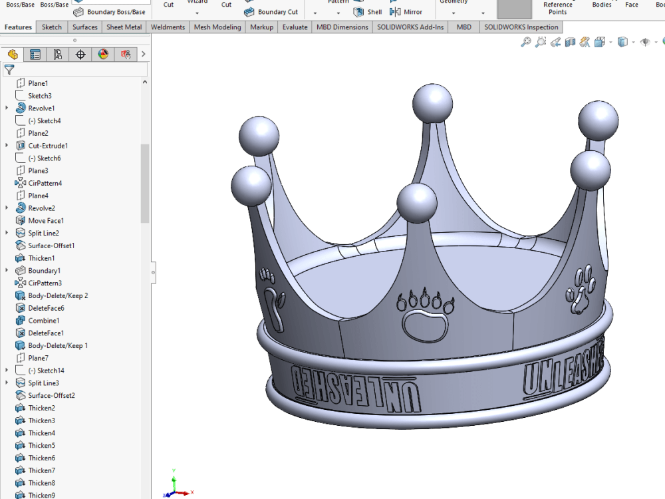Select the Thicken1 feature

pyautogui.click(x=35, y=258)
